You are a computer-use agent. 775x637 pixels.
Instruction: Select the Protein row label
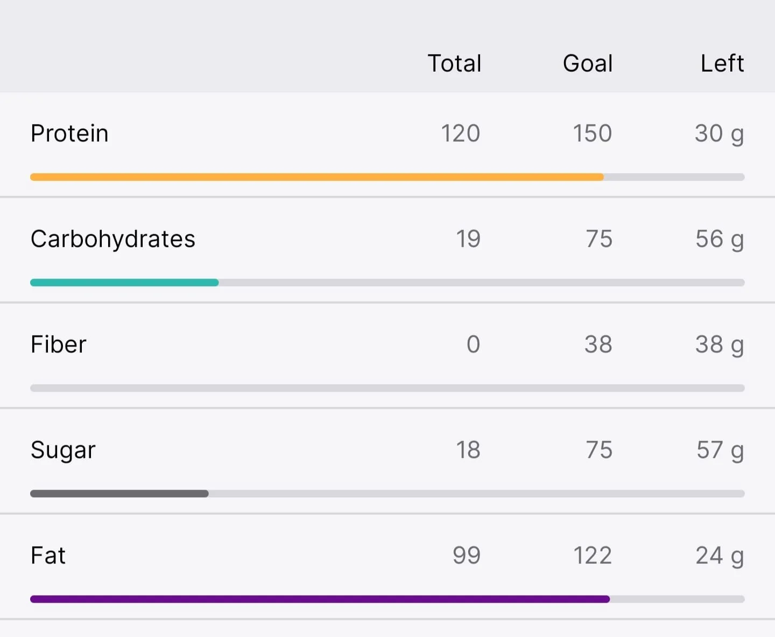(69, 134)
